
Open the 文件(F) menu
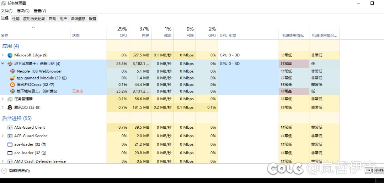coord(6,11)
